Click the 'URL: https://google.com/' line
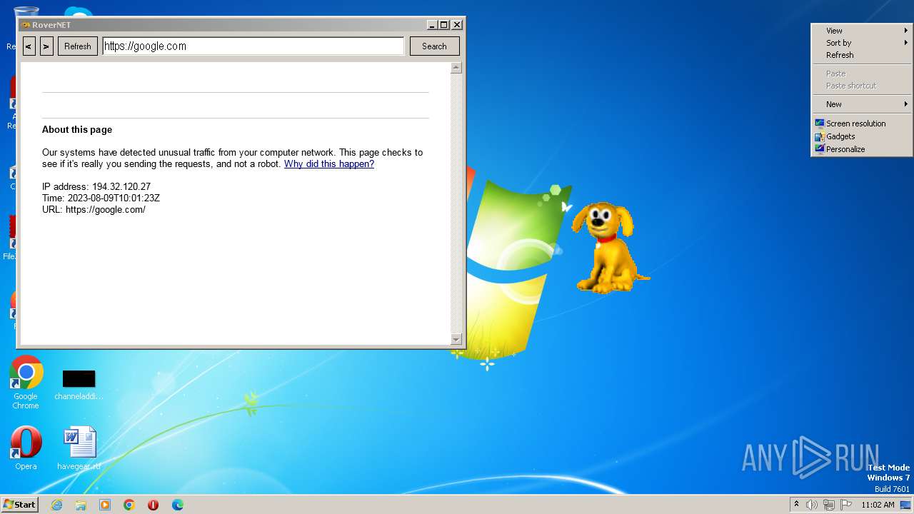Viewport: 914px width, 514px height. pyautogui.click(x=94, y=209)
